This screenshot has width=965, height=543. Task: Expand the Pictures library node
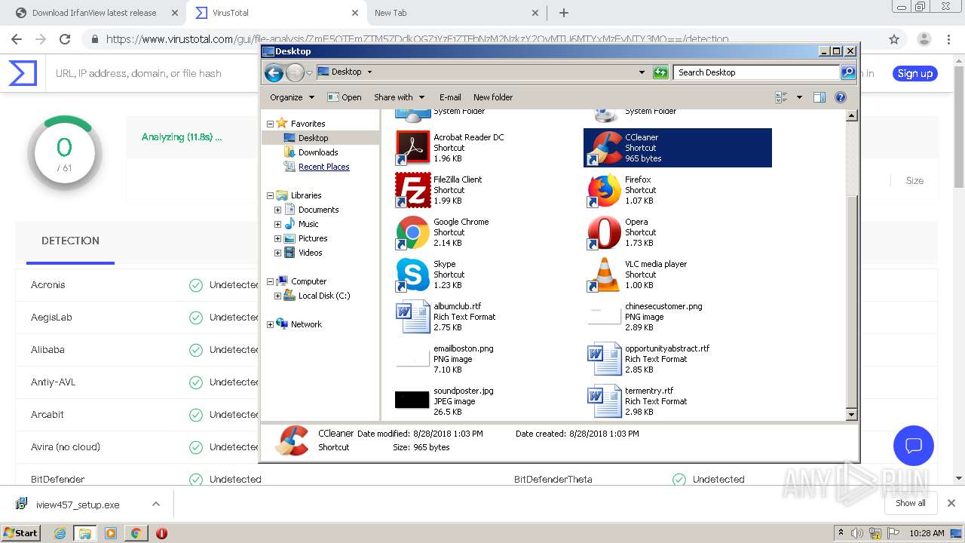[277, 238]
